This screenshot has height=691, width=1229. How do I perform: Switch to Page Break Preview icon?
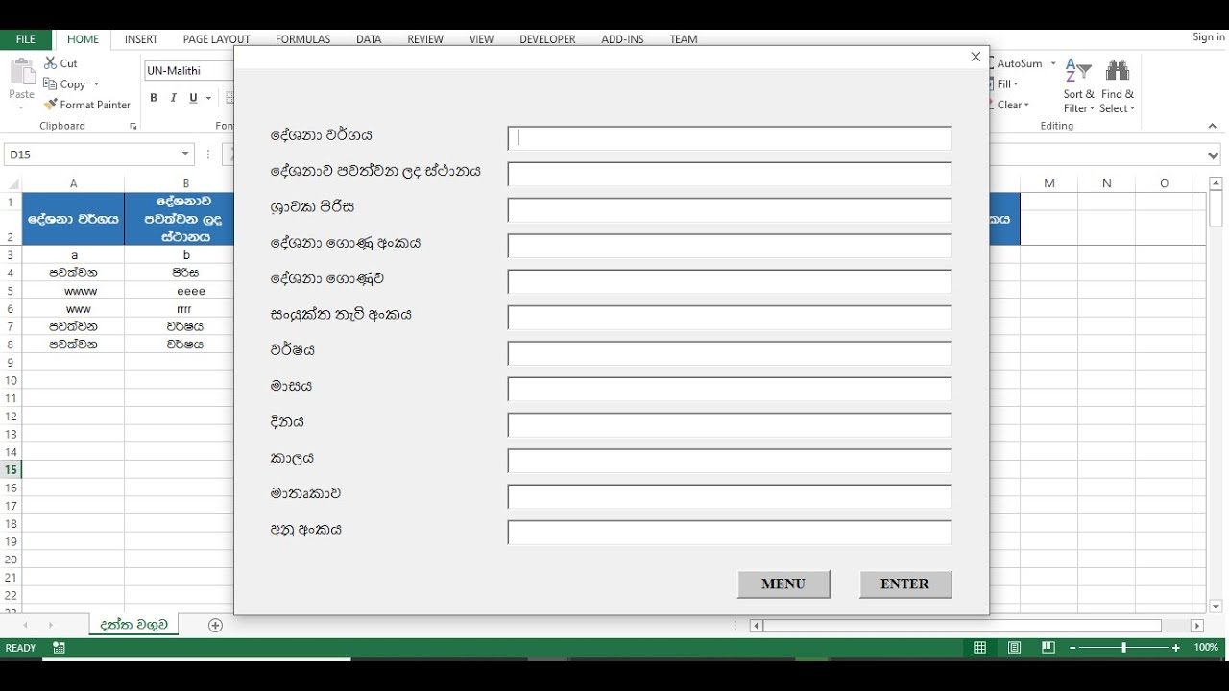click(1048, 648)
